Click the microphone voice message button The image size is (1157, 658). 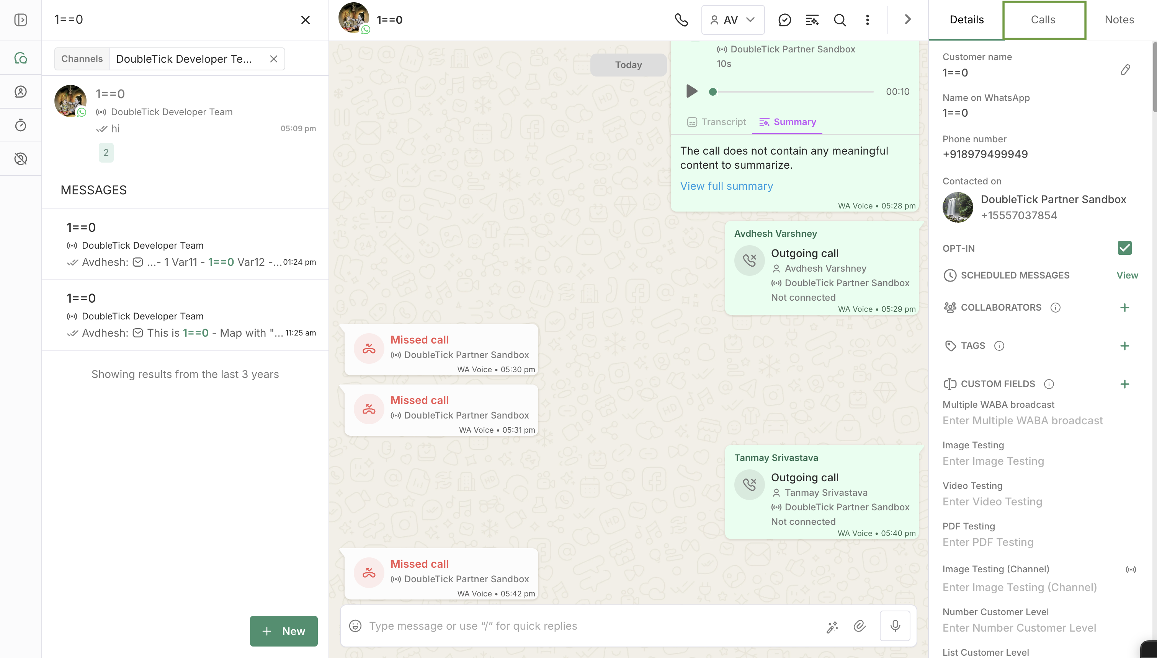tap(895, 626)
